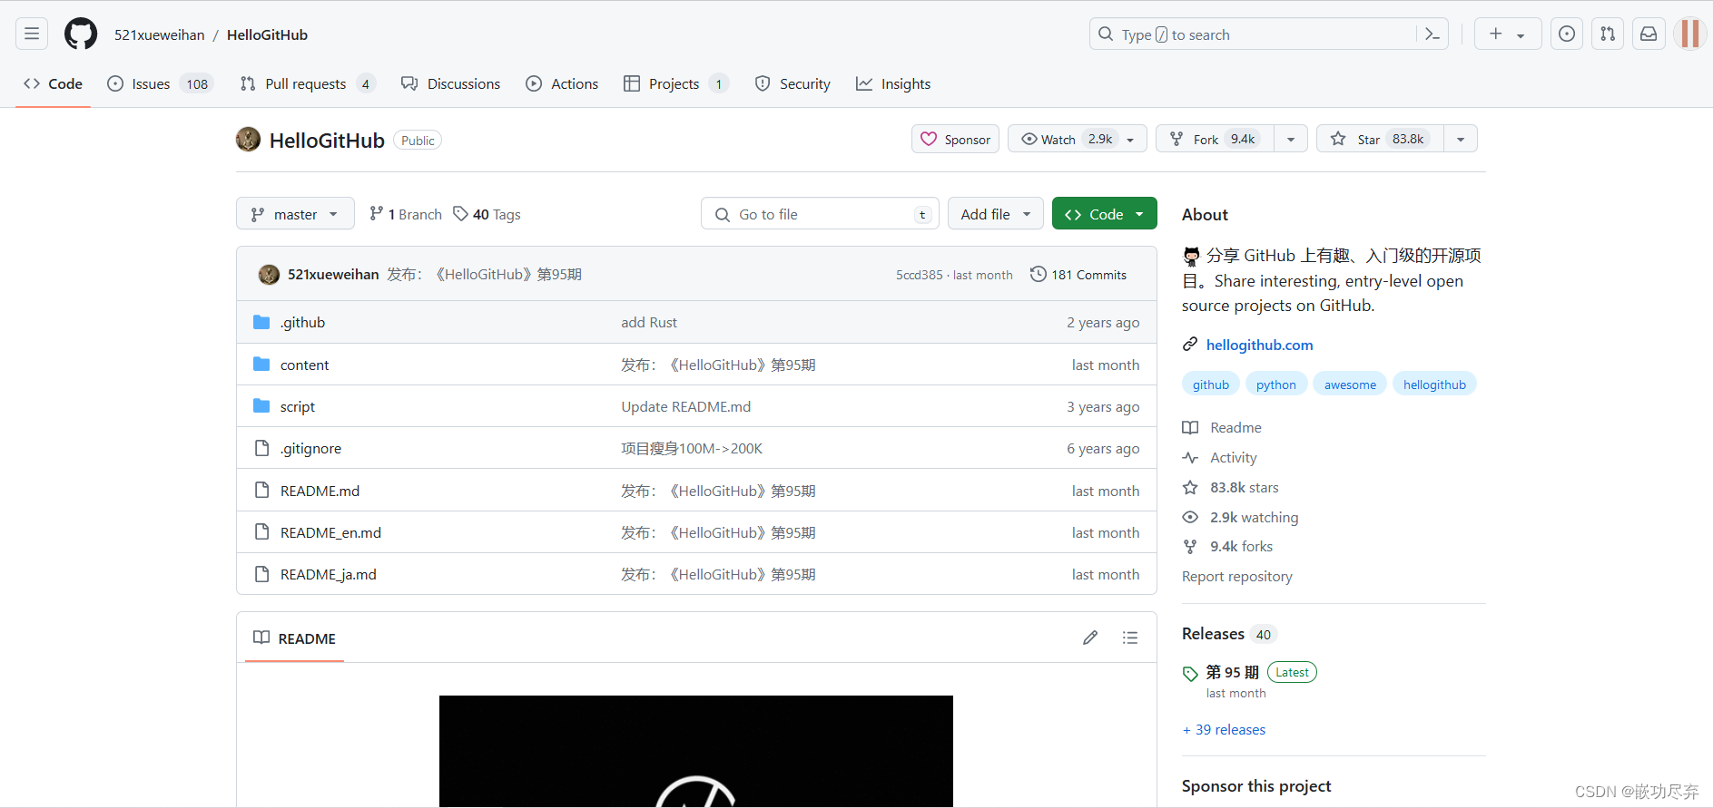Viewport: 1713px width, 808px height.
Task: Click the 第 95 期 latest release link
Action: (1232, 672)
